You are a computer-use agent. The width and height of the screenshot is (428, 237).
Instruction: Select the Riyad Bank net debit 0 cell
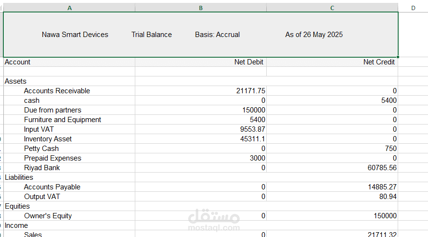pos(201,168)
